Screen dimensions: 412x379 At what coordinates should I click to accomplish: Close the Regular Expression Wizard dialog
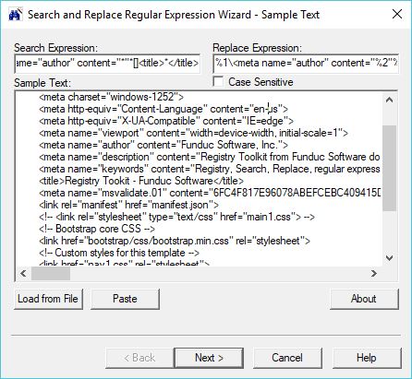397,14
